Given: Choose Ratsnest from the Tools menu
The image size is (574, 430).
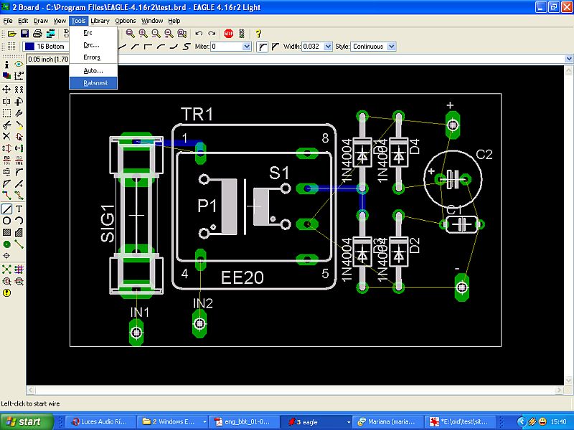Looking at the screenshot, I should tap(93, 83).
